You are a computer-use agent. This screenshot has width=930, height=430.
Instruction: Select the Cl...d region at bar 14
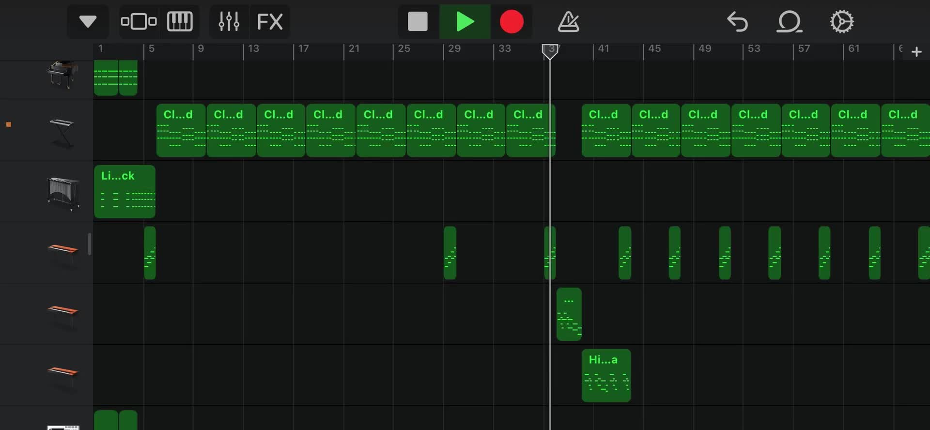[281, 130]
